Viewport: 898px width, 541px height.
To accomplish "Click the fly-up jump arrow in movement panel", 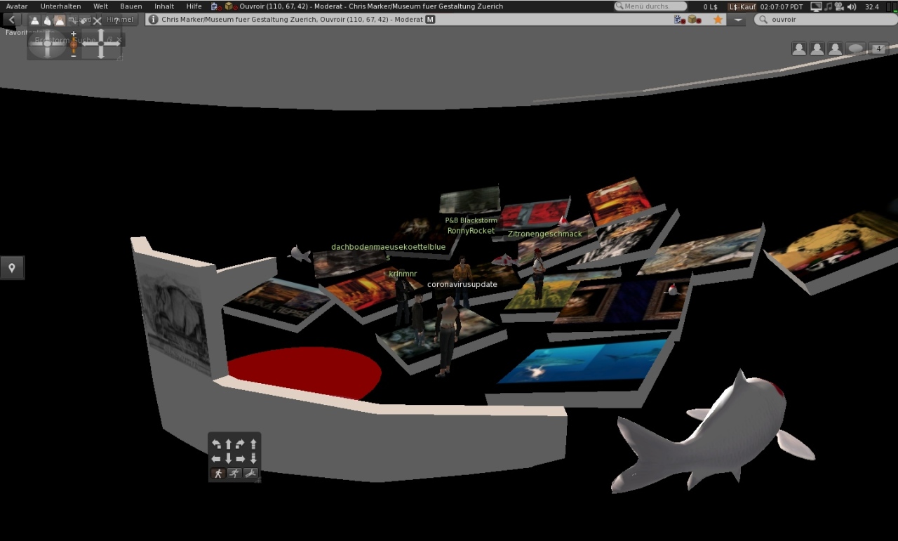I will tap(253, 443).
